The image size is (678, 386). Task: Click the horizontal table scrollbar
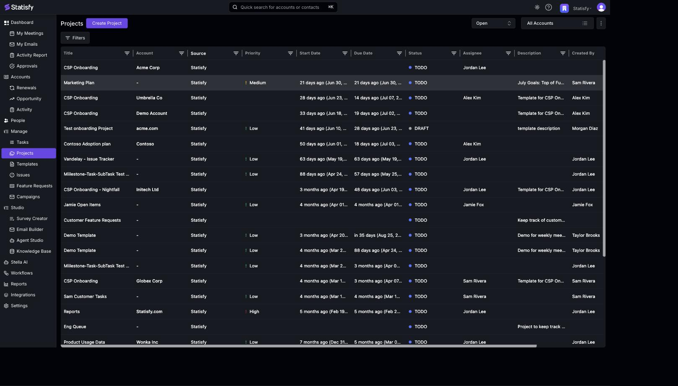click(299, 346)
